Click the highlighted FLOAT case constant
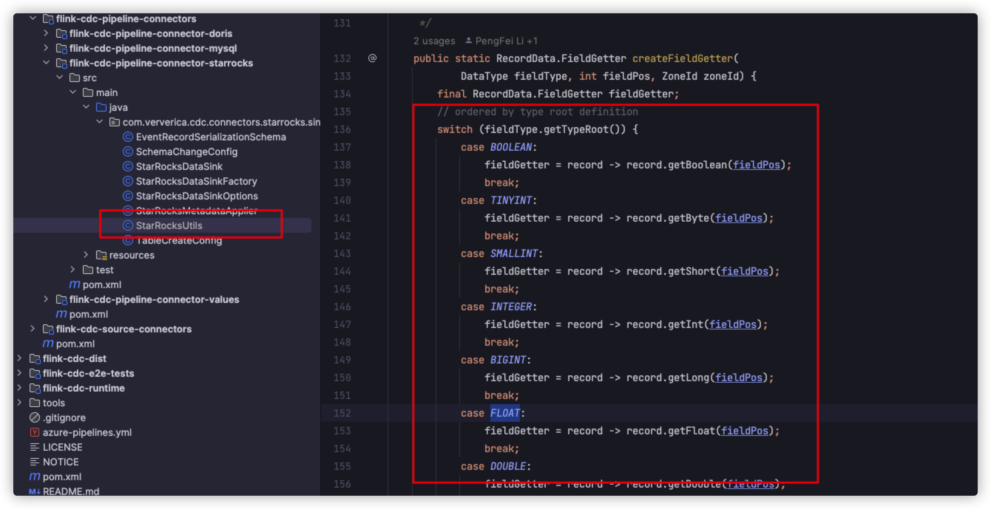The image size is (991, 509). (505, 413)
